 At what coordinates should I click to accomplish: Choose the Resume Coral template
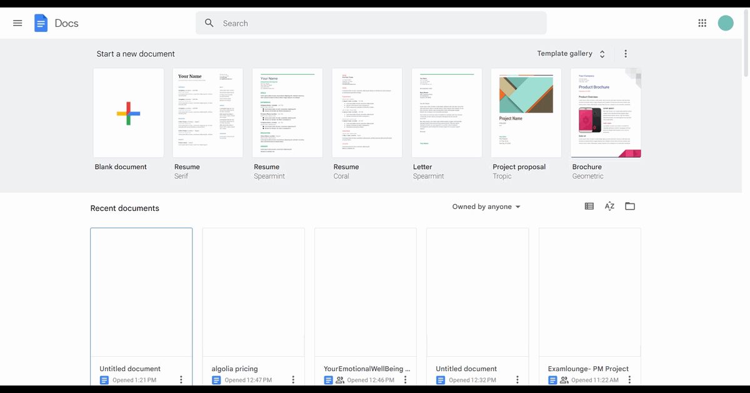(x=367, y=113)
